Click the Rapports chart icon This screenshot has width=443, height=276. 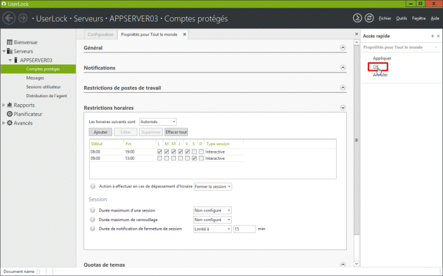(x=9, y=105)
